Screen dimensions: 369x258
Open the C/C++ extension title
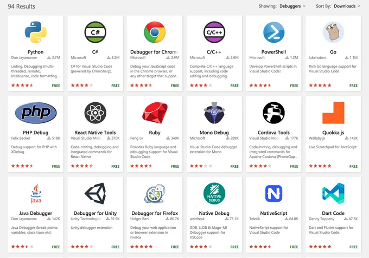[214, 52]
